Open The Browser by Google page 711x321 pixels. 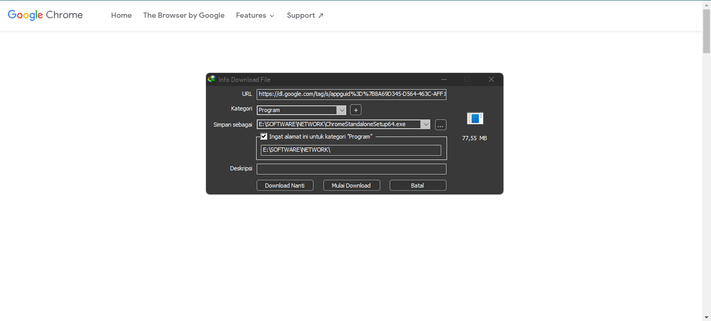pyautogui.click(x=184, y=15)
